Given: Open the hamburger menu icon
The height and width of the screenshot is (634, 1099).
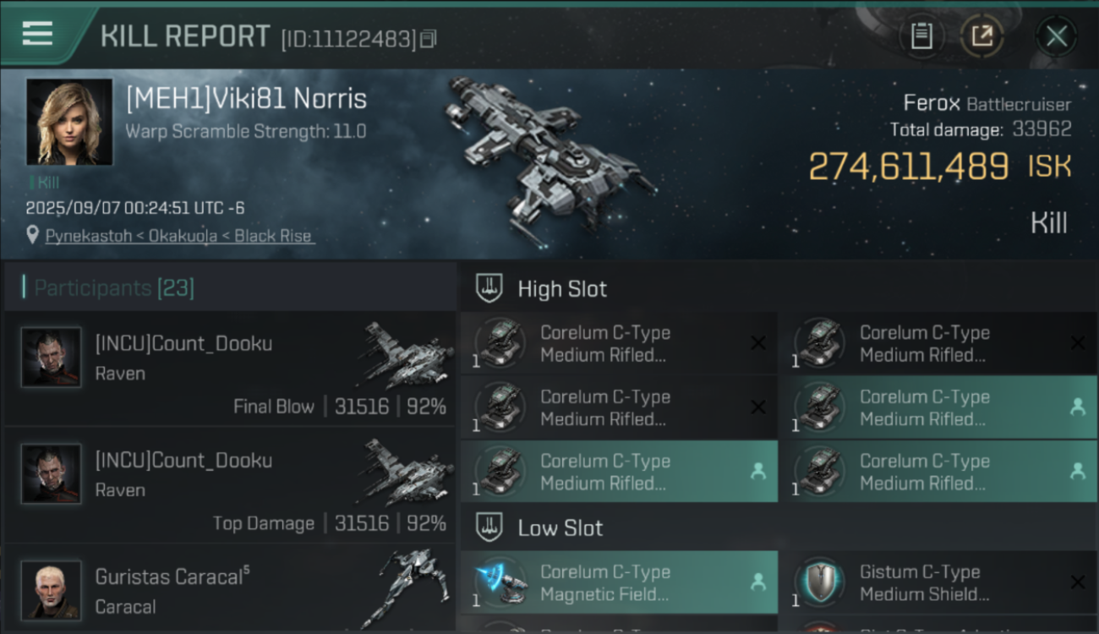Looking at the screenshot, I should (x=37, y=34).
